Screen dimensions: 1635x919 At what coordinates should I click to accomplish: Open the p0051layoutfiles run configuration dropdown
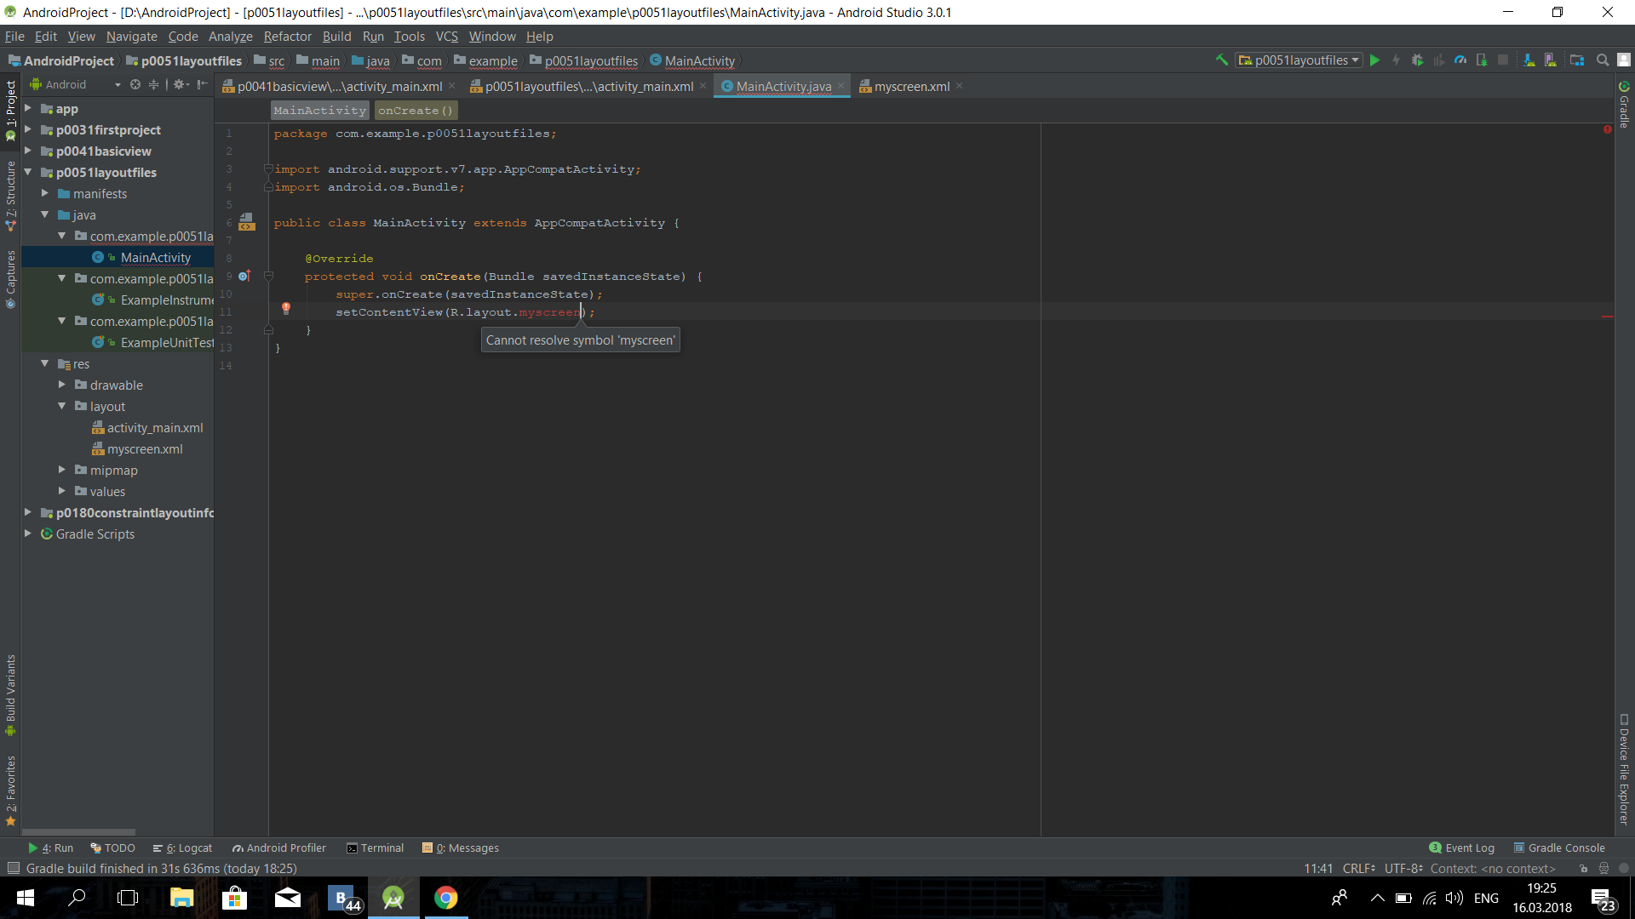tap(1299, 60)
